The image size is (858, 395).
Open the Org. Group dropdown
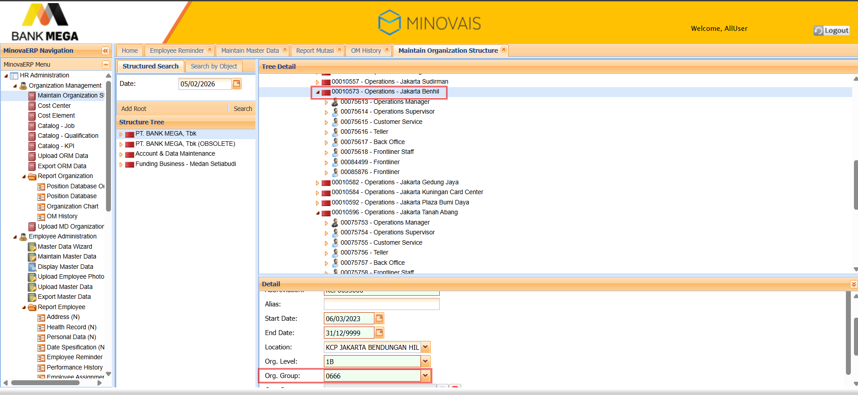coord(425,376)
